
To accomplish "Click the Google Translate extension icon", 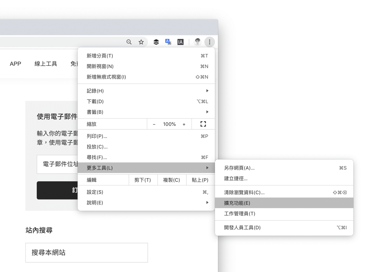I will (168, 42).
